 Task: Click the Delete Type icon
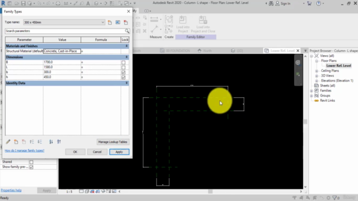pyautogui.click(x=126, y=22)
